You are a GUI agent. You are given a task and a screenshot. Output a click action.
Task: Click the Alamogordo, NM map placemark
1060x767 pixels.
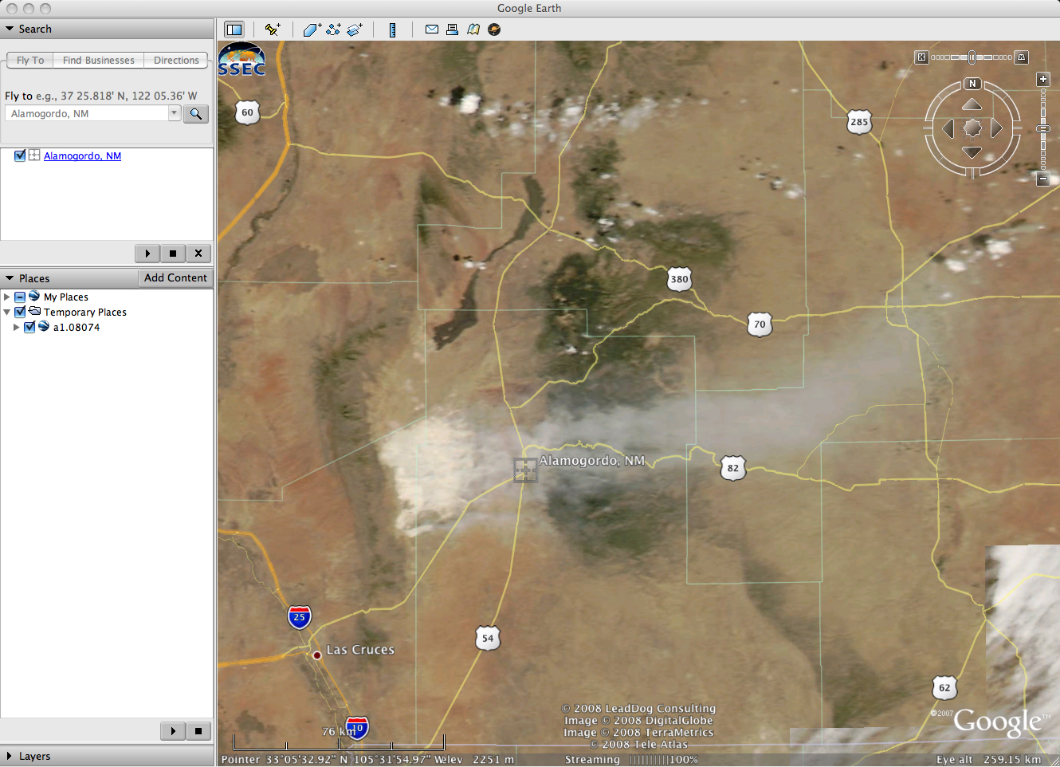525,470
